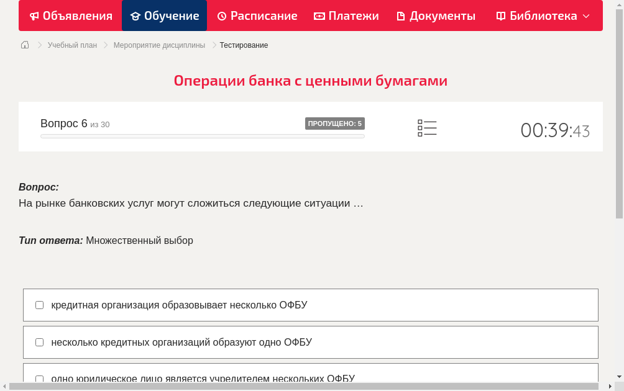
Task: Open the question navigator list icon
Action: pos(427,127)
